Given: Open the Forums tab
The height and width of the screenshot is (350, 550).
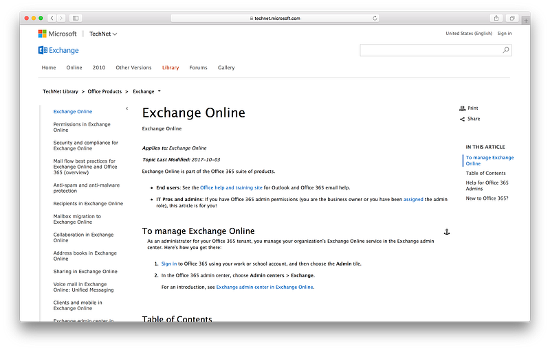Looking at the screenshot, I should (x=198, y=67).
